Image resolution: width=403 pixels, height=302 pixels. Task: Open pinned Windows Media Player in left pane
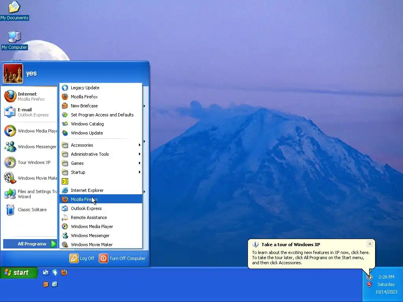30,131
